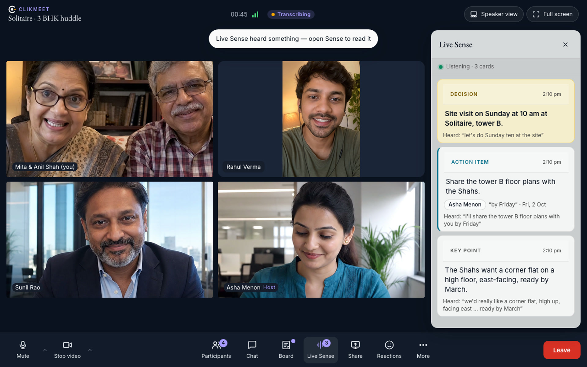Toggle the Live Sense panel button
Screen dimensions: 587x367
(321, 350)
